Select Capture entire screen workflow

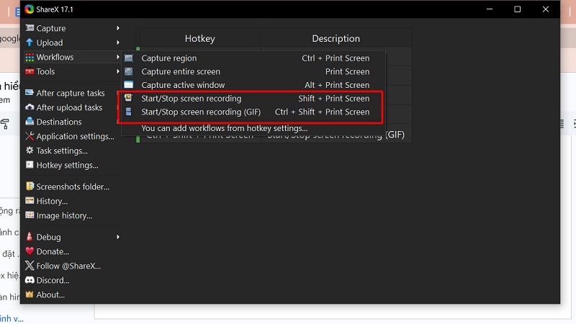253,71
